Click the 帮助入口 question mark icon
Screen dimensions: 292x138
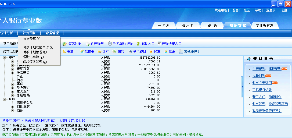[138, 44]
